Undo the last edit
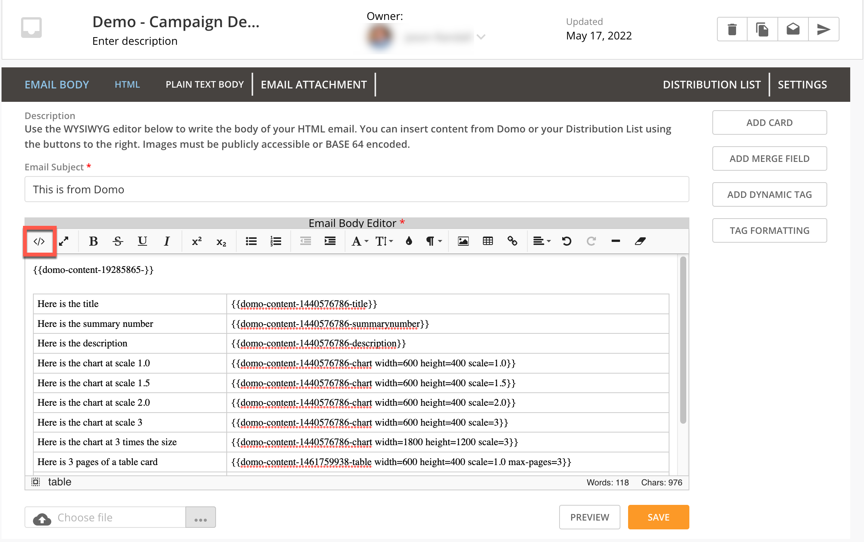The width and height of the screenshot is (864, 542). click(x=567, y=241)
